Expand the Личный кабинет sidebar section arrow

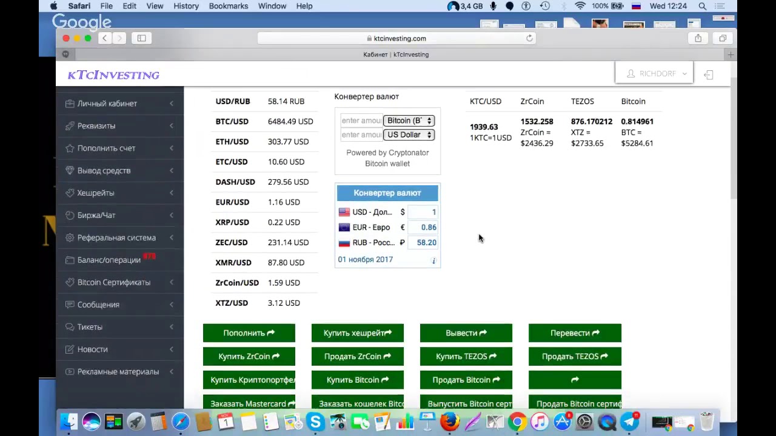(172, 104)
